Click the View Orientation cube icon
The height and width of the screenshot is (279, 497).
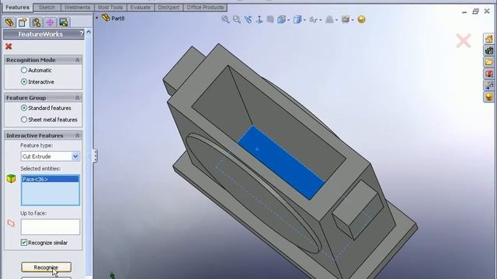281,19
